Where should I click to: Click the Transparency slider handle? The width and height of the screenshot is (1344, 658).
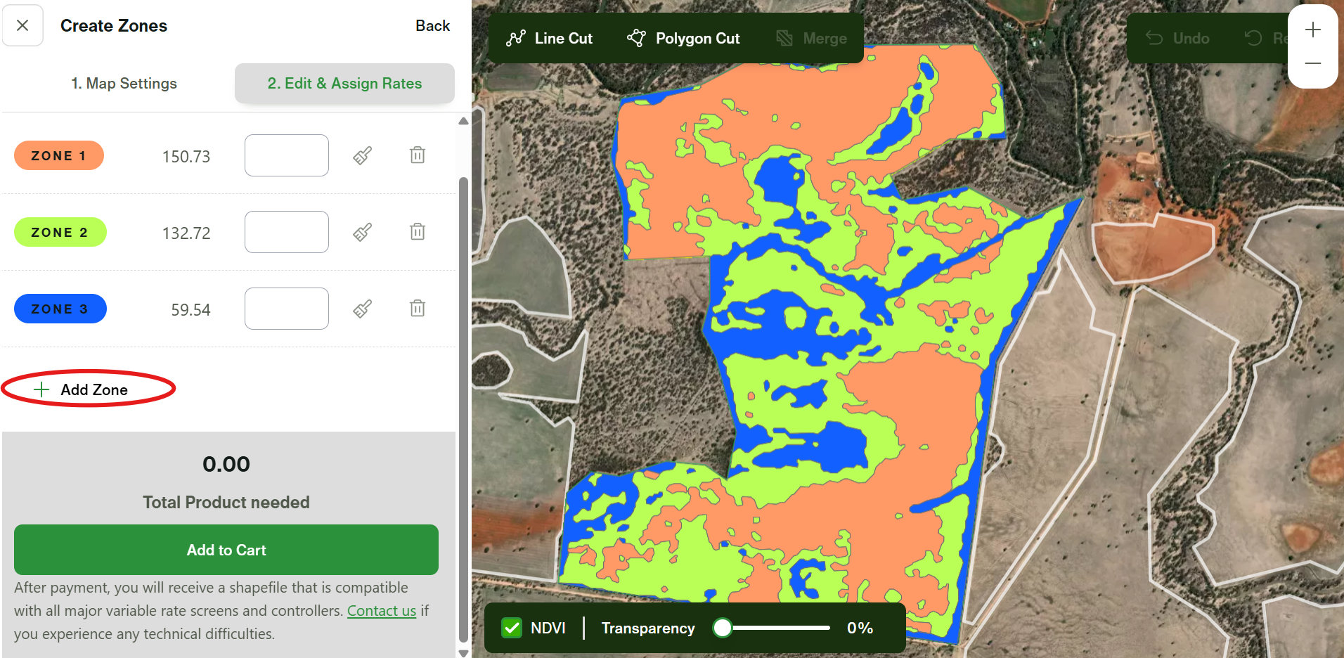722,628
